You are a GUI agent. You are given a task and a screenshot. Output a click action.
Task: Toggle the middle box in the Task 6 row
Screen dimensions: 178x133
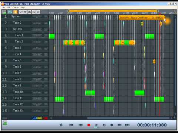coord(40,67)
